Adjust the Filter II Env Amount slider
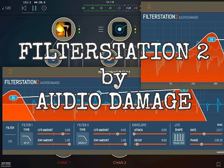 [x=110, y=144]
